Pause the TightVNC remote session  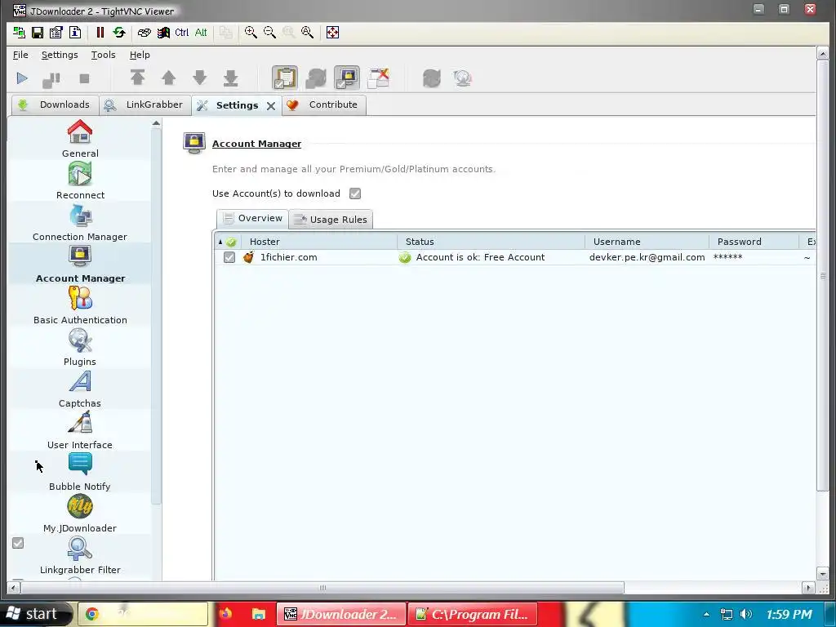coord(100,33)
